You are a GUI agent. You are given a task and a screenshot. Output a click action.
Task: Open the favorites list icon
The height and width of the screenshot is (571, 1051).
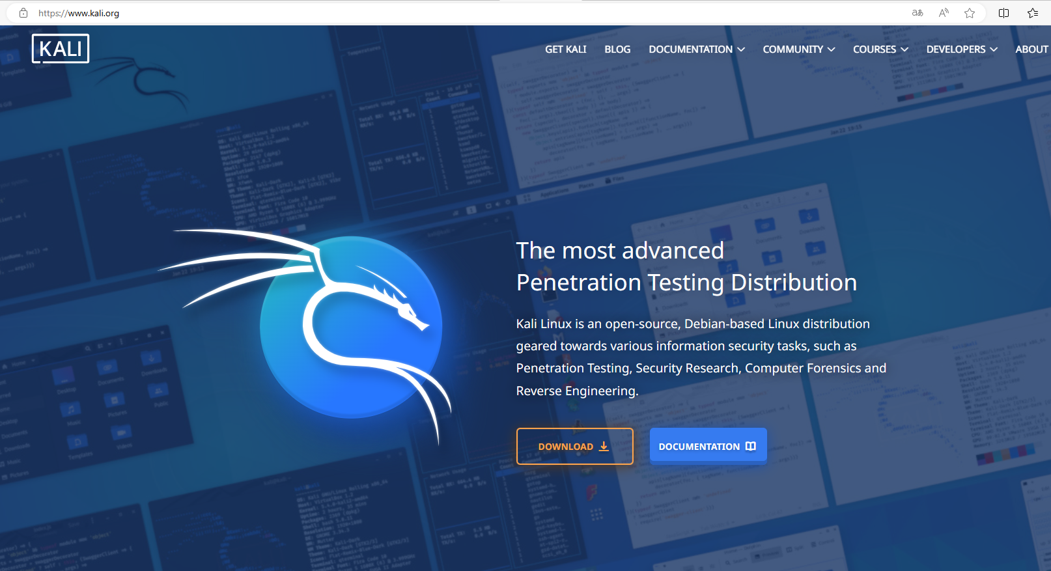click(1033, 13)
